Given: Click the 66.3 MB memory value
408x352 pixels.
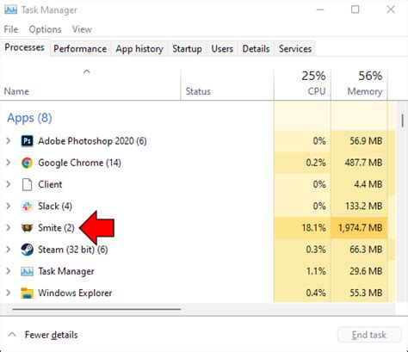Looking at the screenshot, I should click(366, 250).
